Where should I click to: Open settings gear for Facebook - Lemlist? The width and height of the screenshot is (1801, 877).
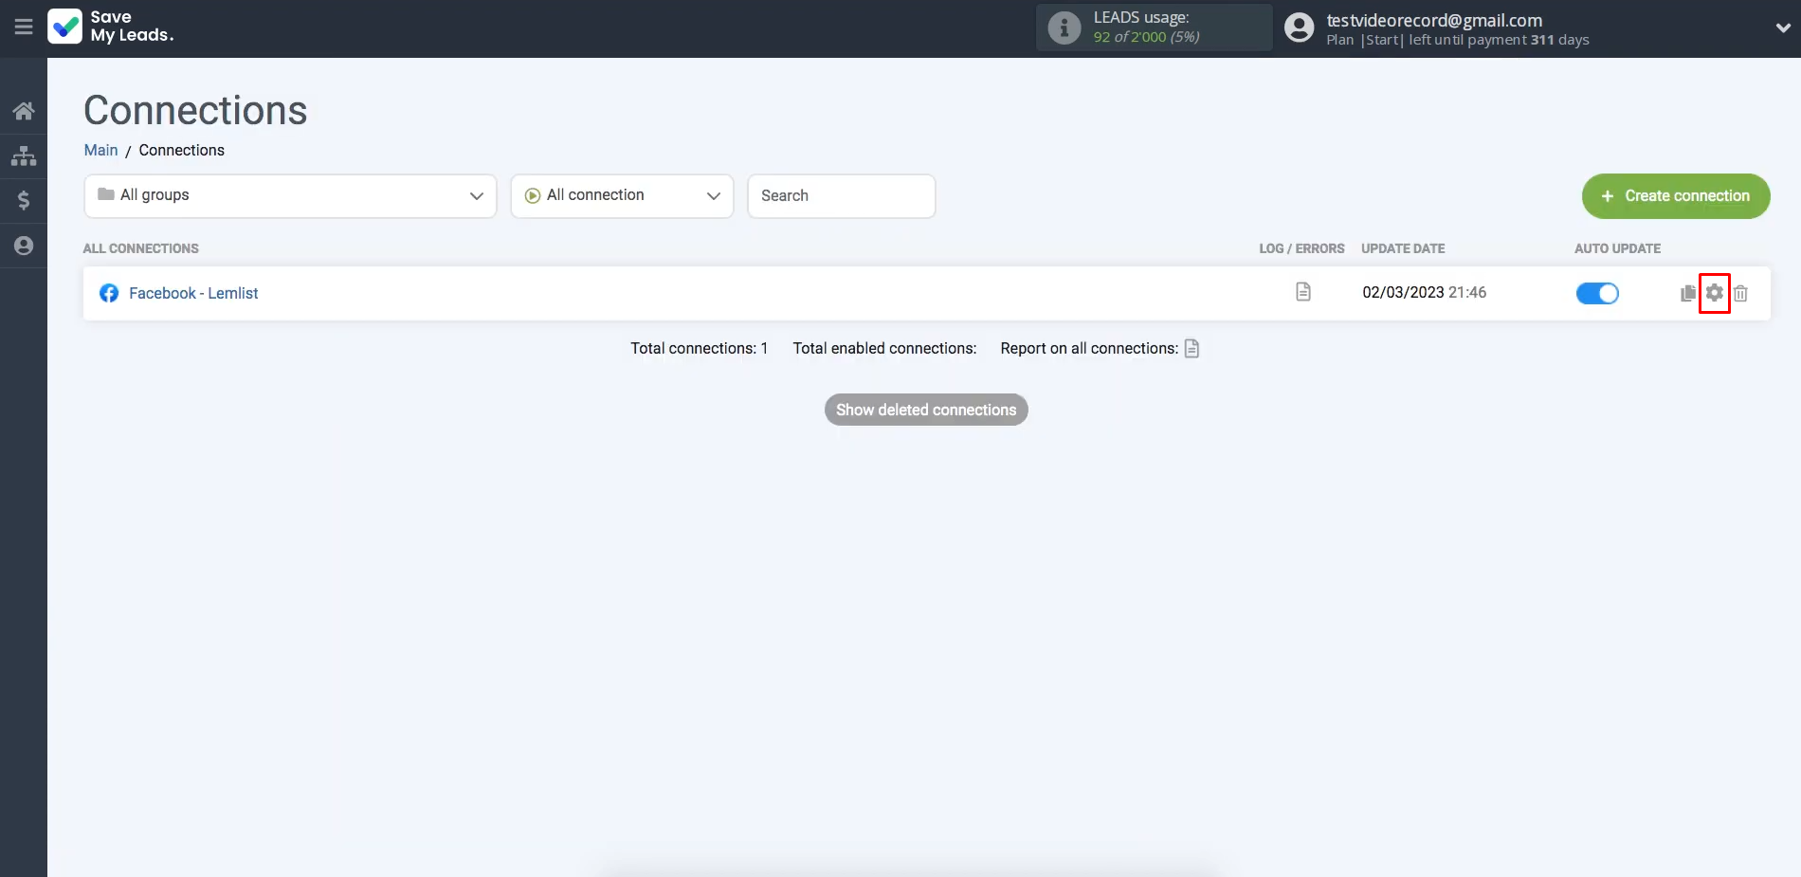coord(1714,293)
